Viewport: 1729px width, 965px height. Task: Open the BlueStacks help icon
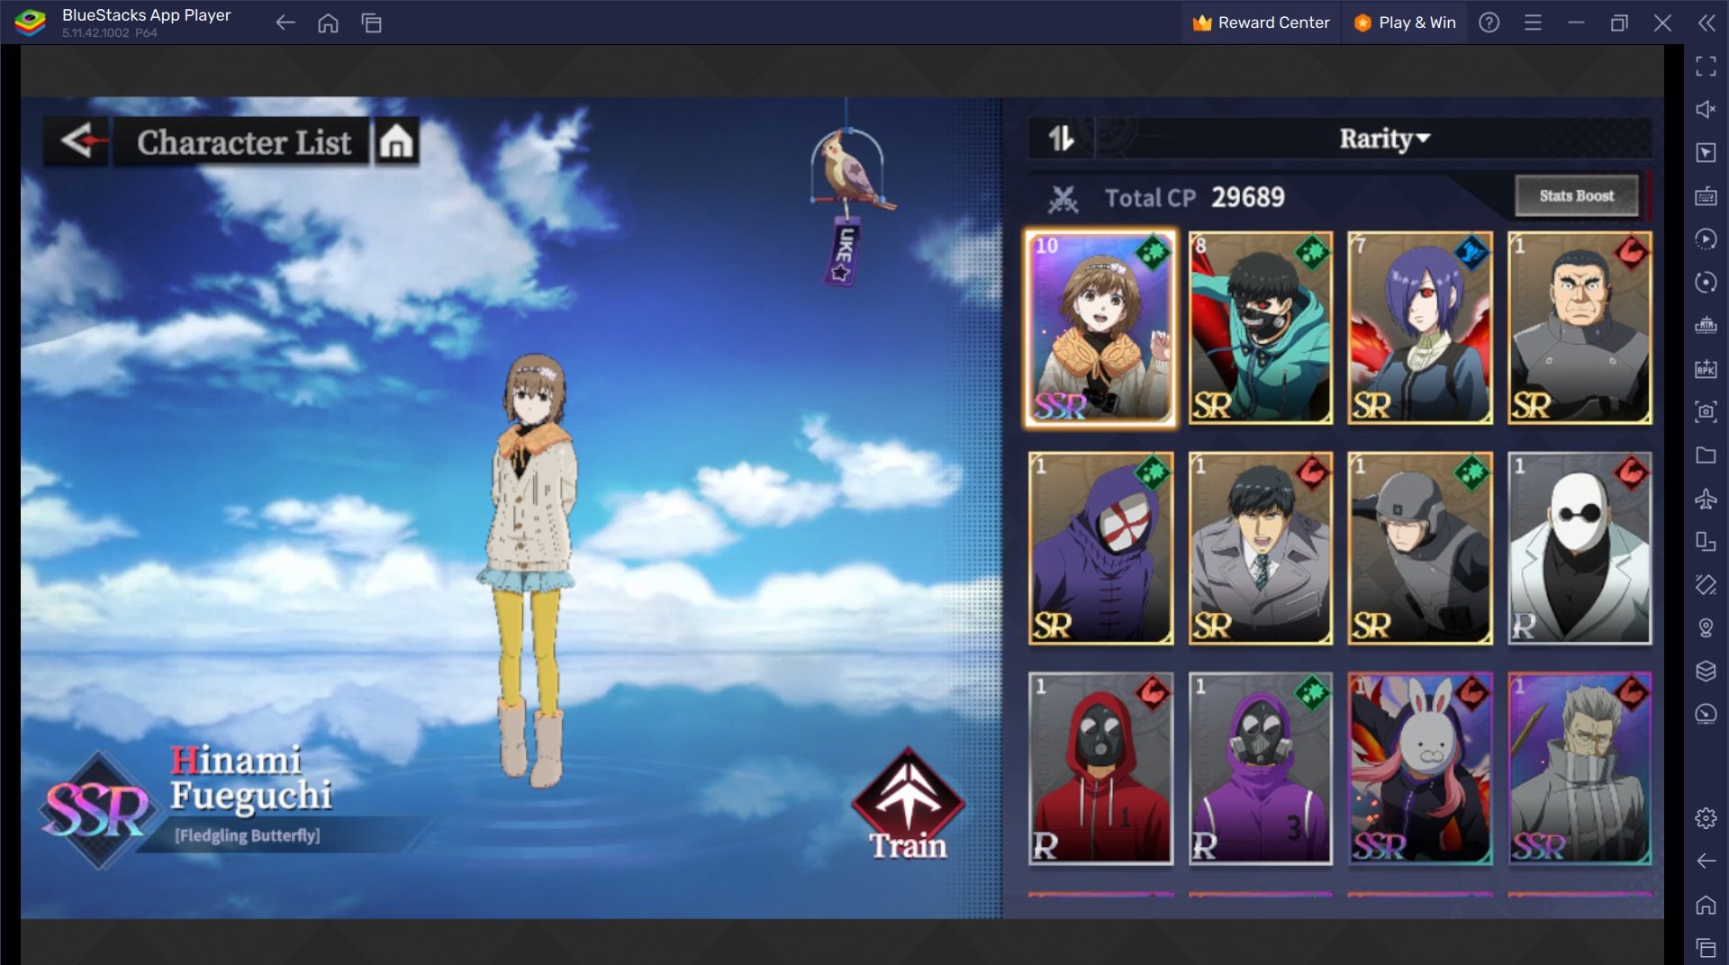point(1489,23)
